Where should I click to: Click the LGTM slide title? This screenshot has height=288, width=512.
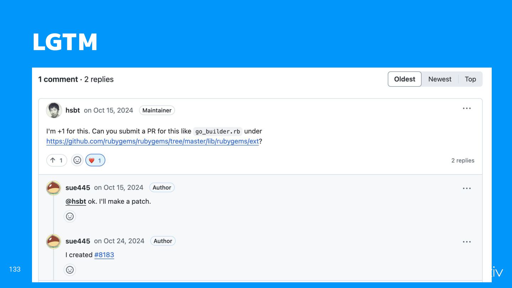[65, 42]
